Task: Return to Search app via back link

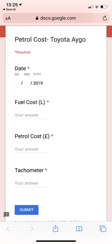Action: coord(9,9)
